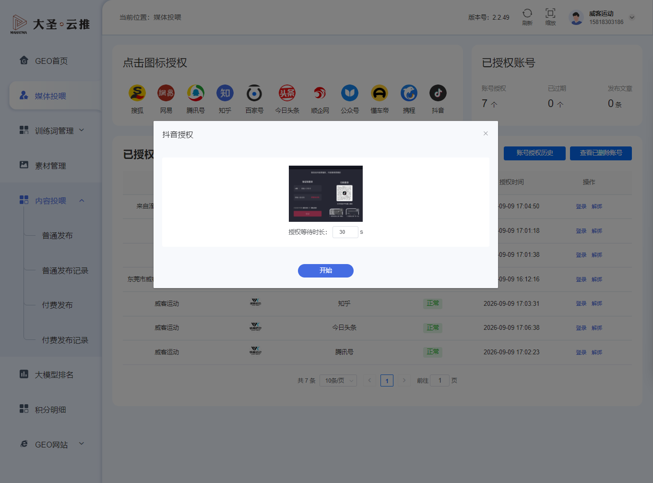Click the 大圣云推 logo
The height and width of the screenshot is (483, 653).
[50, 24]
